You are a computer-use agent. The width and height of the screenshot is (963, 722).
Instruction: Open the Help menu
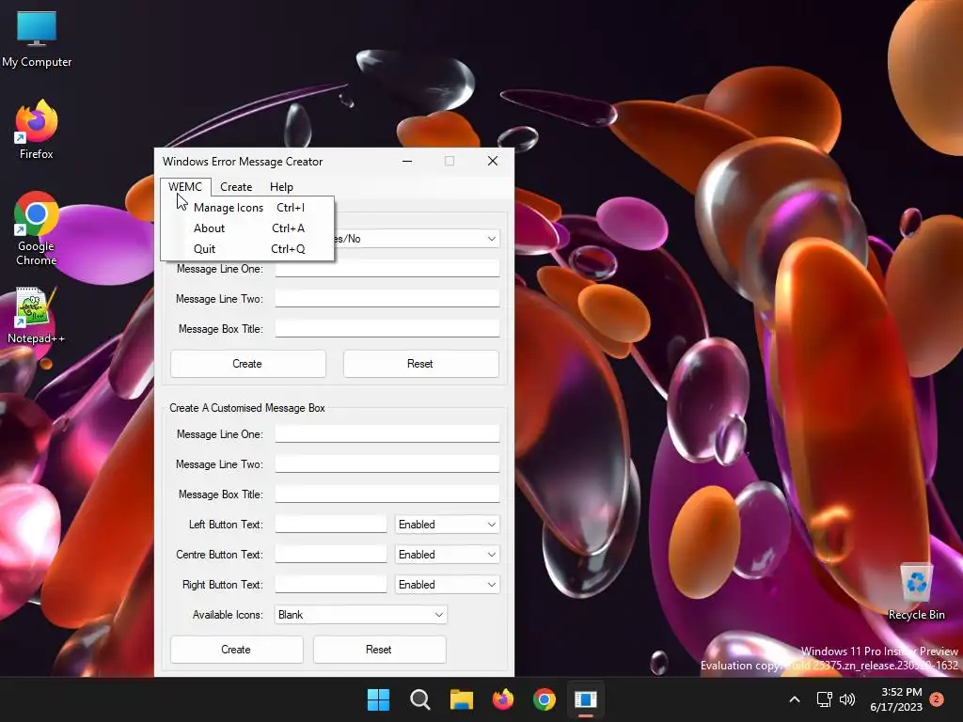(x=281, y=187)
